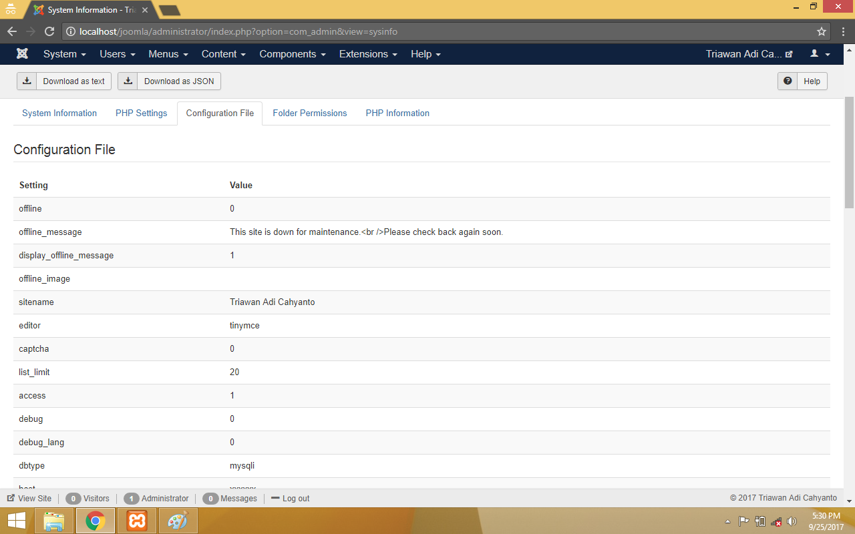This screenshot has height=534, width=855.
Task: Open the user account dropdown
Action: pyautogui.click(x=820, y=54)
